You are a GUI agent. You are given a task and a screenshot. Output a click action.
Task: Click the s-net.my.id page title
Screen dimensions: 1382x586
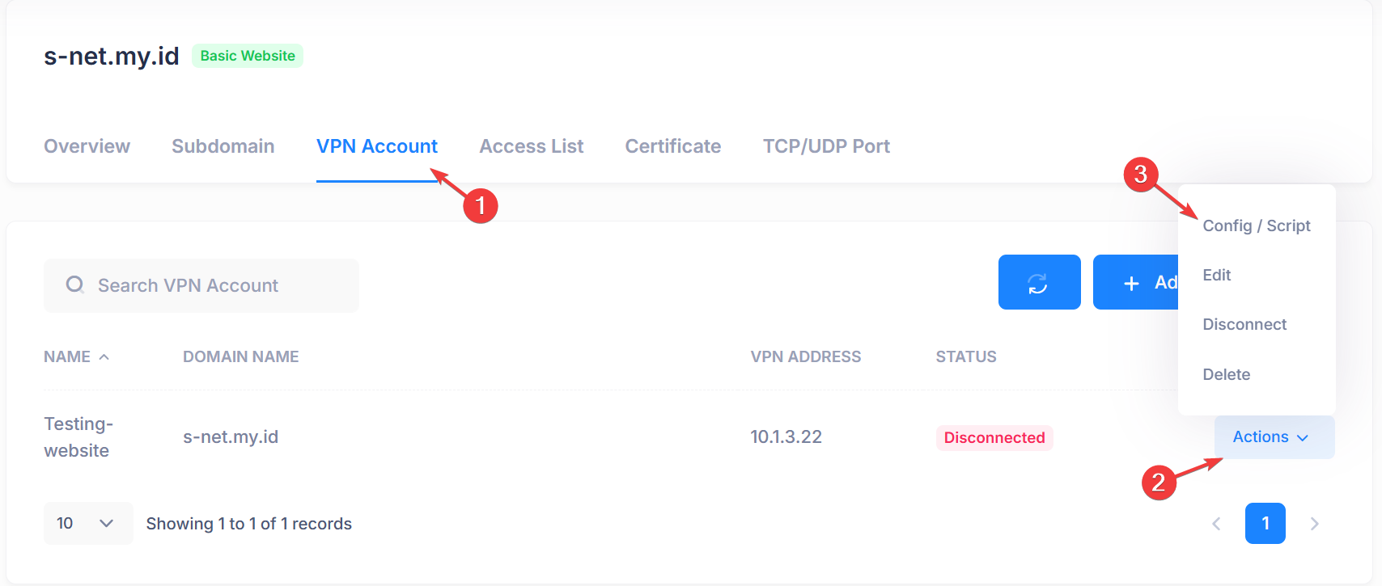coord(112,56)
